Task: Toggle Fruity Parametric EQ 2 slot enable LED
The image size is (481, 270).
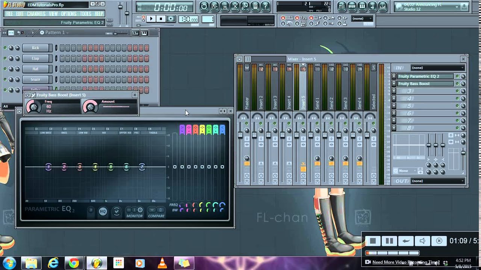Action: pos(457,76)
